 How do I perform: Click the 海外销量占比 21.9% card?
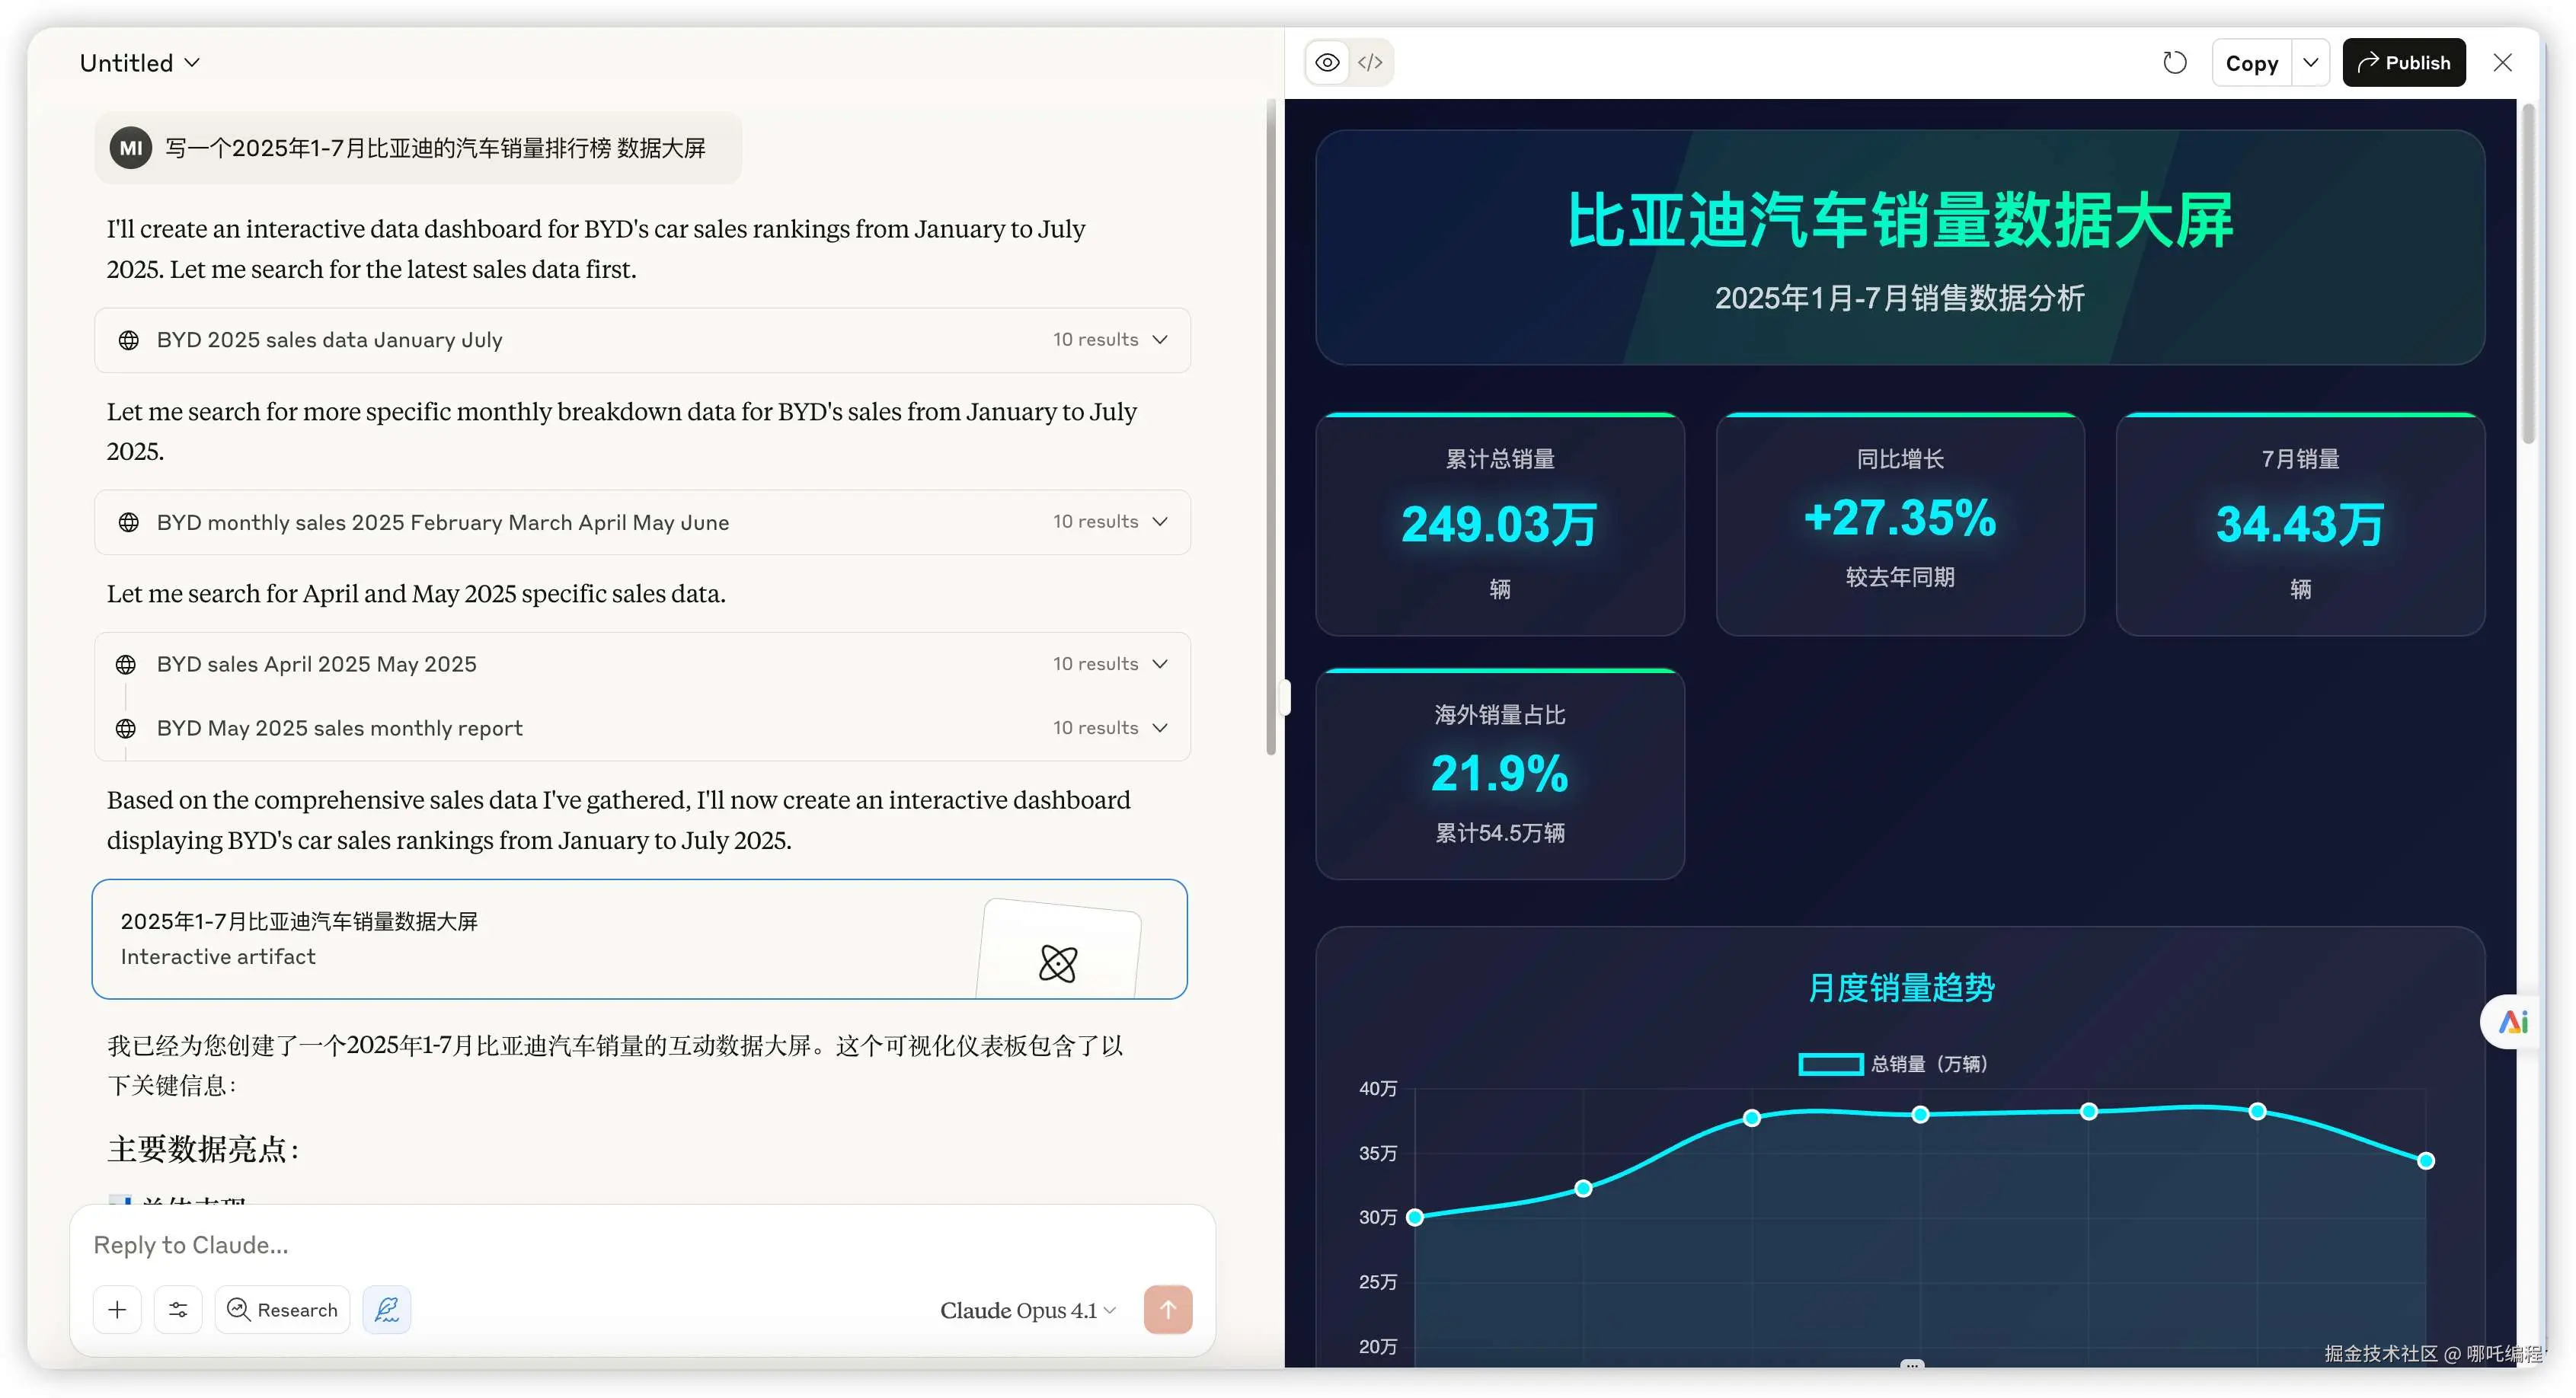tap(1500, 774)
